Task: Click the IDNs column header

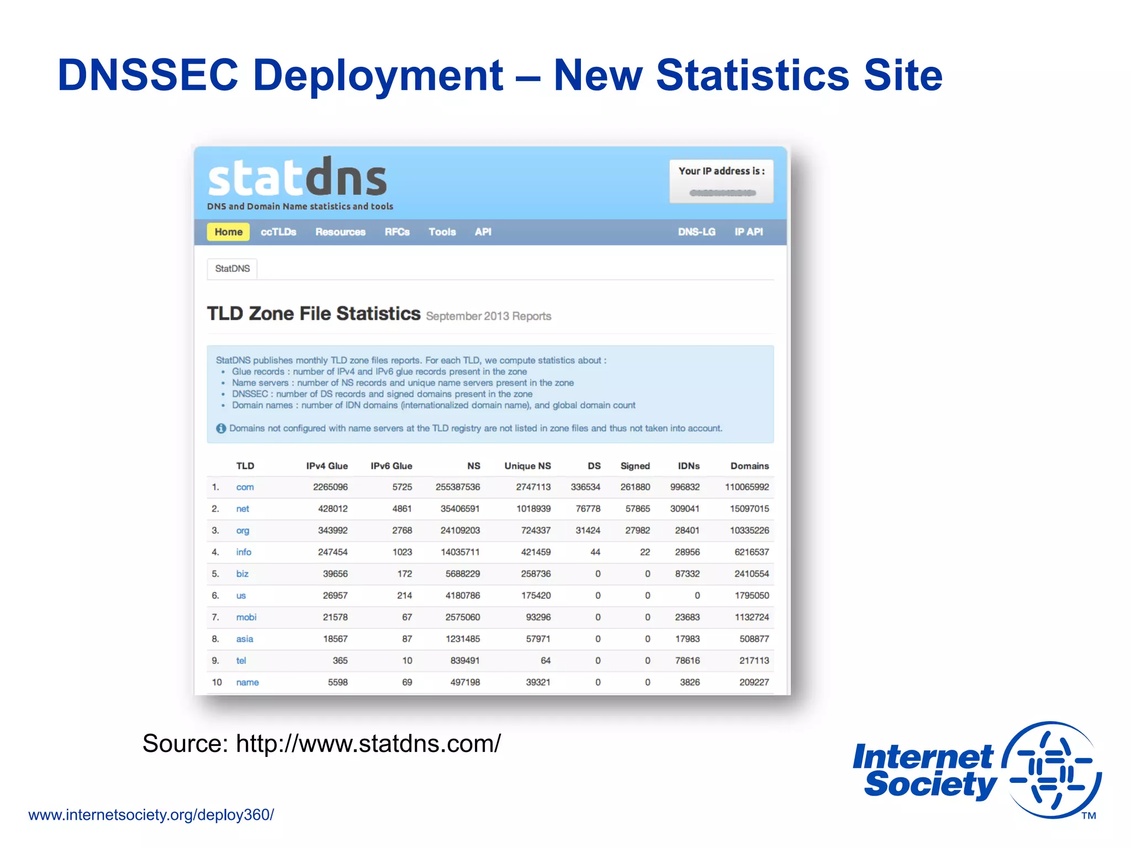Action: coord(689,466)
